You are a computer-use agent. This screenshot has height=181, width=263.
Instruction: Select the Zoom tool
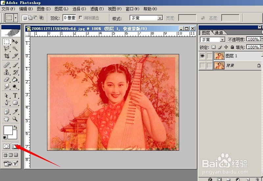click(15, 119)
